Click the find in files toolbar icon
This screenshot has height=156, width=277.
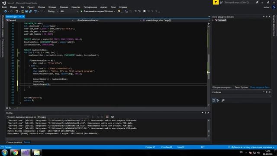pyautogui.click(x=119, y=11)
